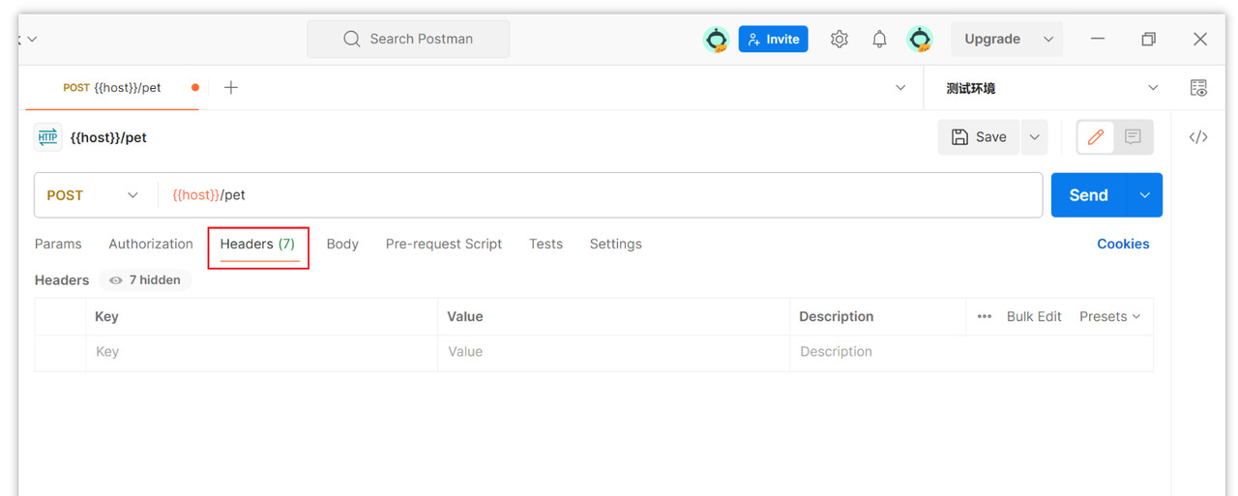Viewport: 1238px width, 496px height.
Task: Open headers table more options ellipsis
Action: pyautogui.click(x=984, y=316)
